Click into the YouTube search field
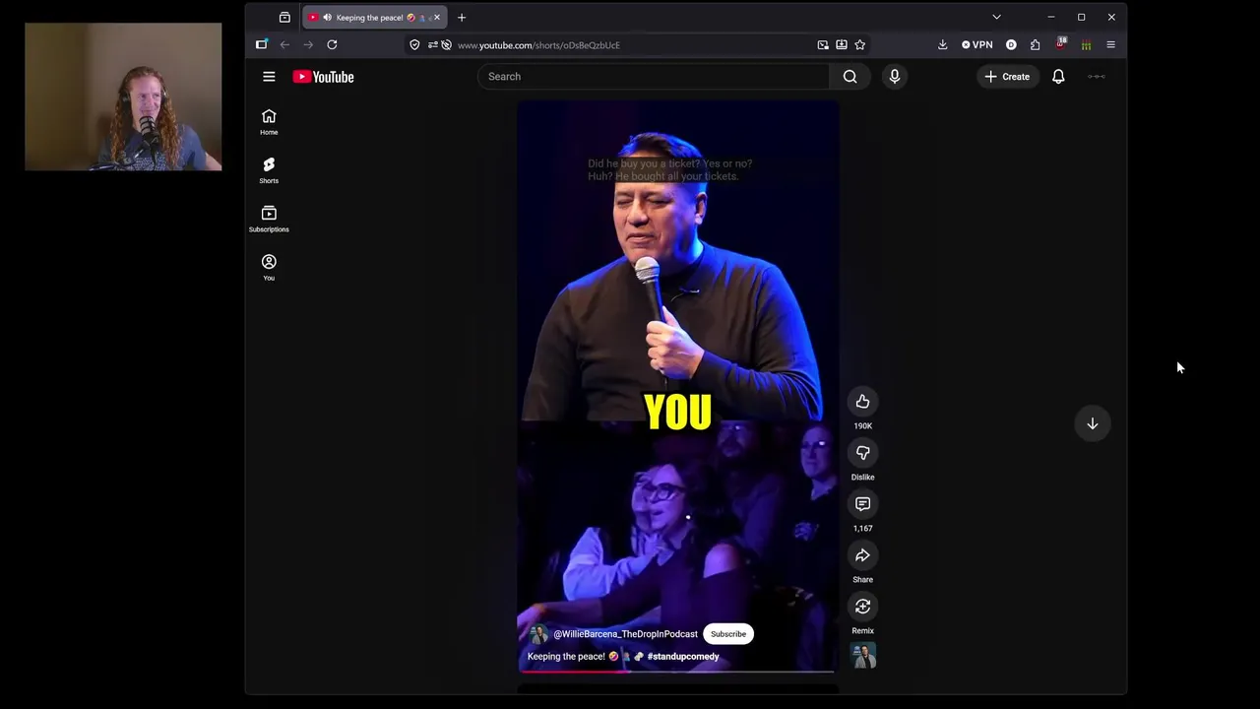 coord(654,77)
